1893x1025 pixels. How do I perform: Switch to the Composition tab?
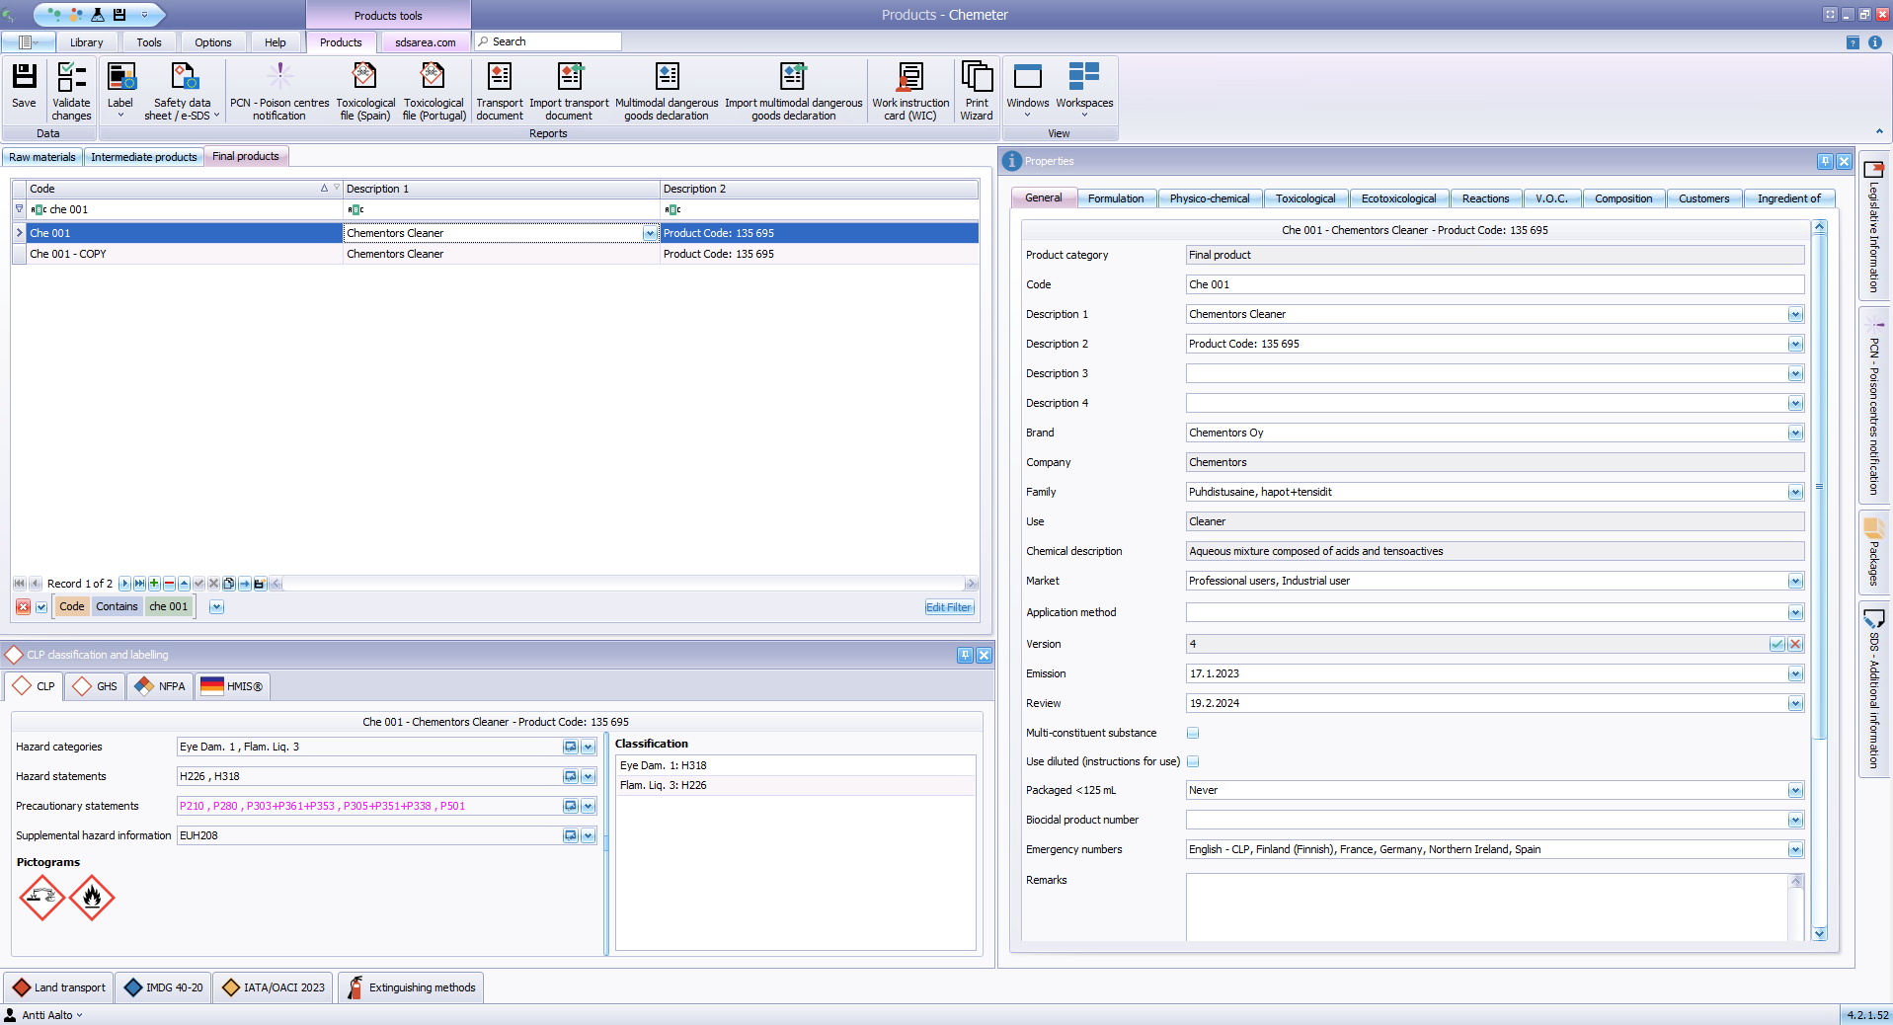click(x=1622, y=197)
